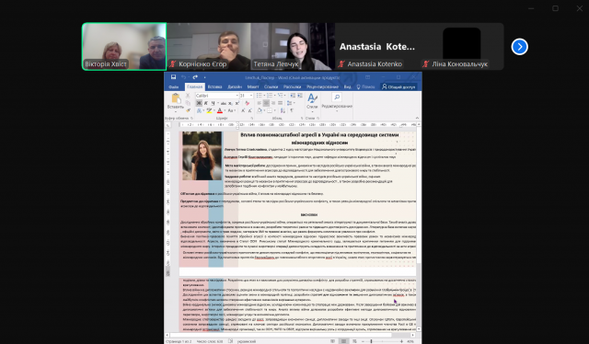Switch to the Макет tab
This screenshot has height=344, width=589.
253,86
